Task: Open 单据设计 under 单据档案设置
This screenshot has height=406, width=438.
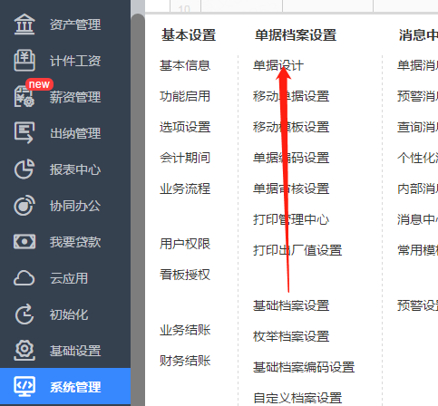Action: point(278,65)
